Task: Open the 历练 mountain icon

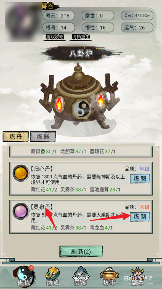Action: click(81, 277)
